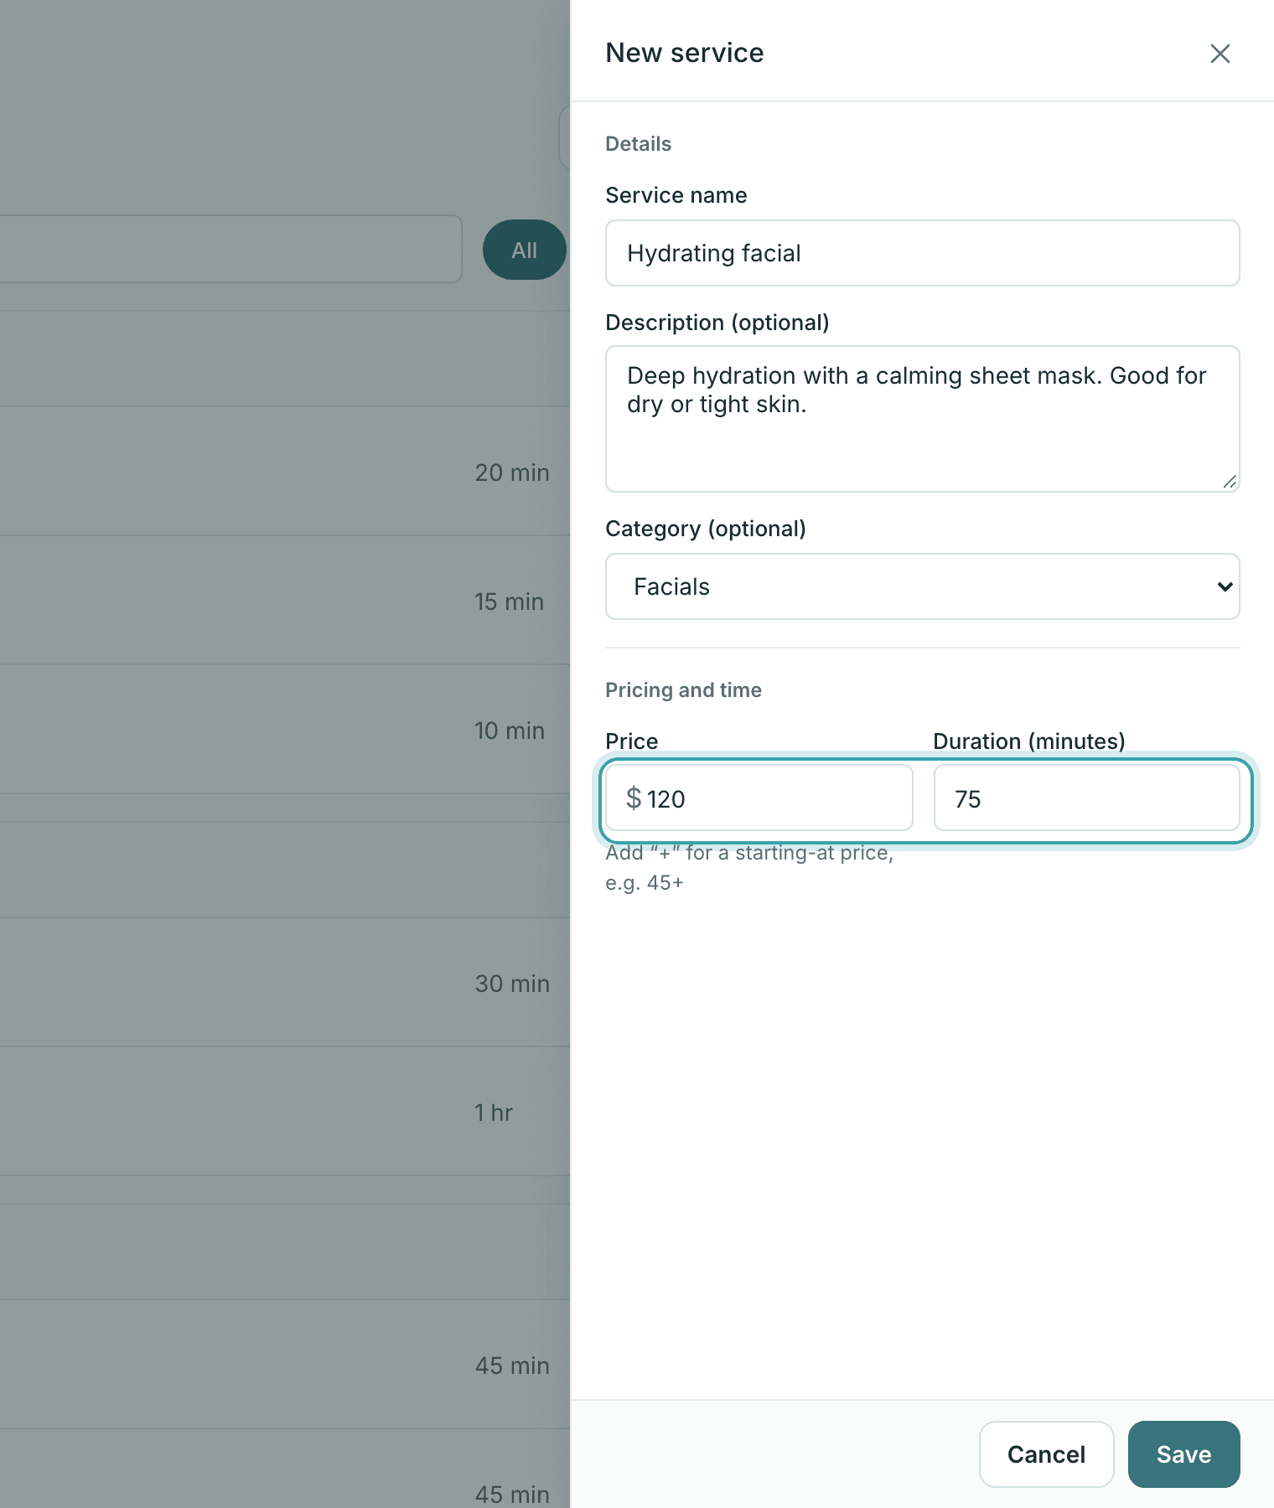1274x1508 pixels.
Task: Grab the description resize handle
Action: [1230, 482]
